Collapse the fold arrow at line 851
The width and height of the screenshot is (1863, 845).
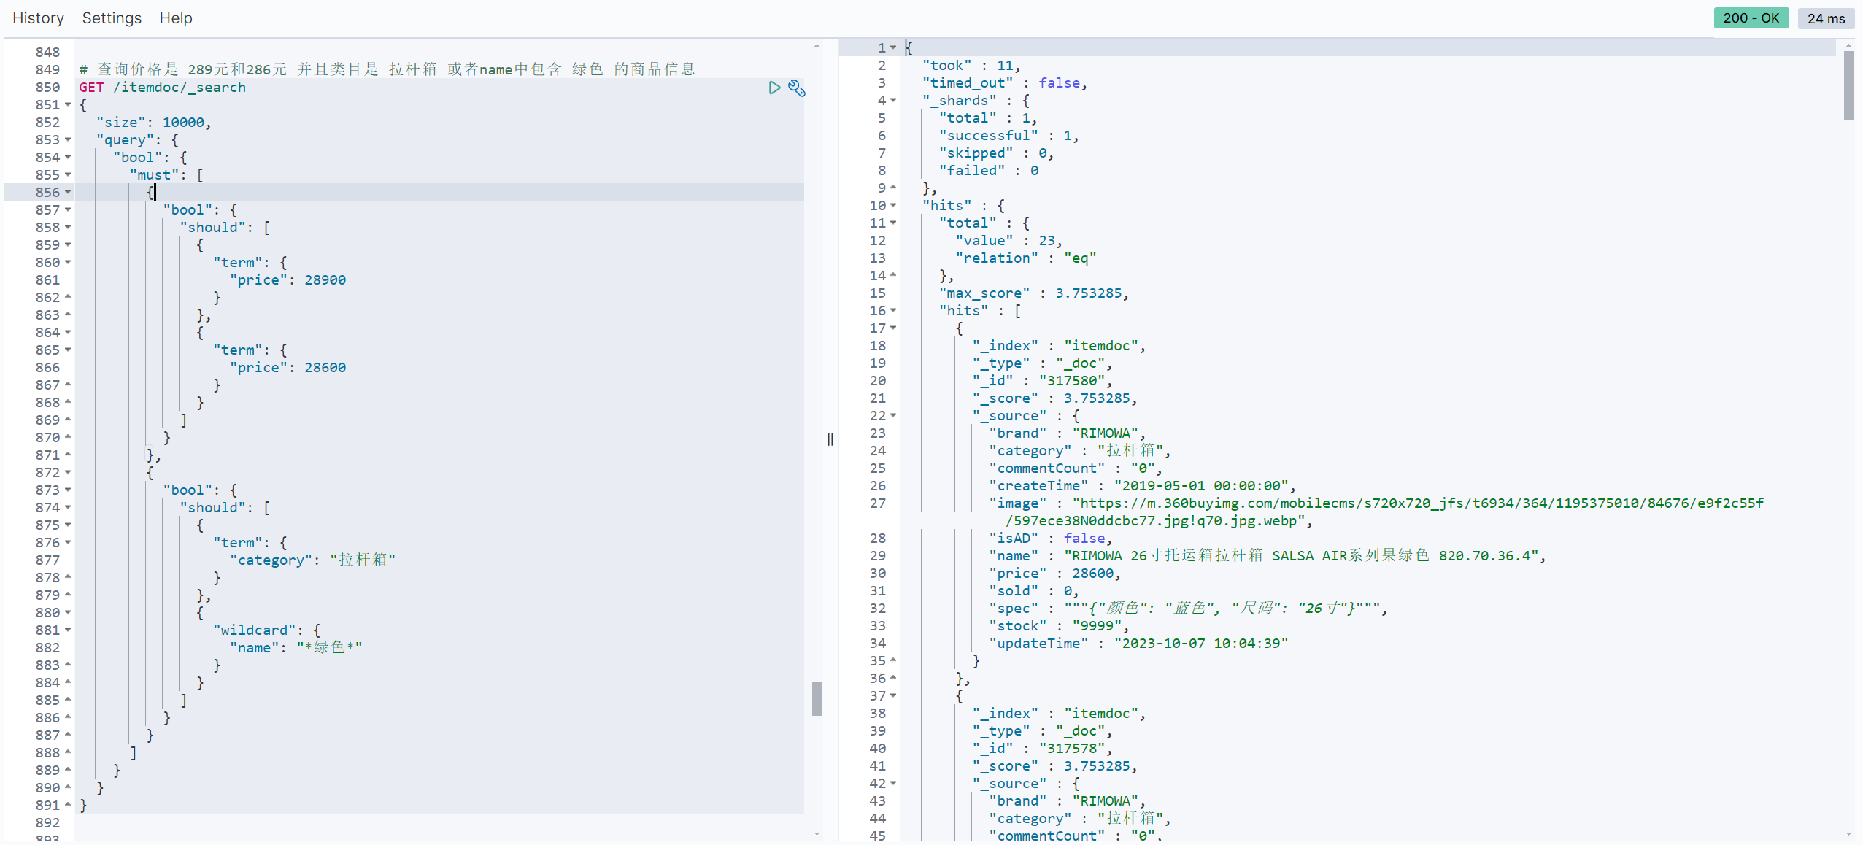pos(68,104)
